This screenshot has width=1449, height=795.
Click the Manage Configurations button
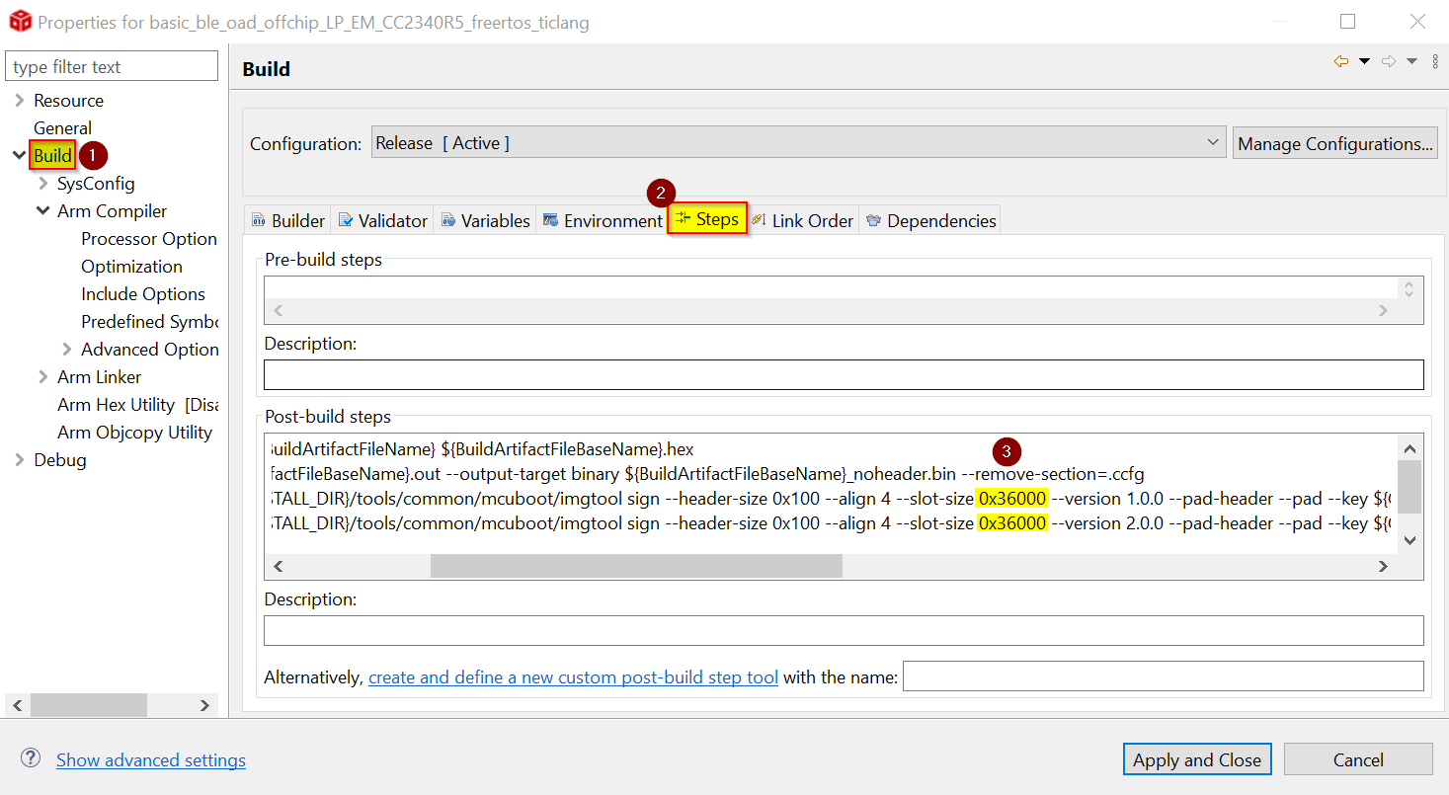point(1334,143)
